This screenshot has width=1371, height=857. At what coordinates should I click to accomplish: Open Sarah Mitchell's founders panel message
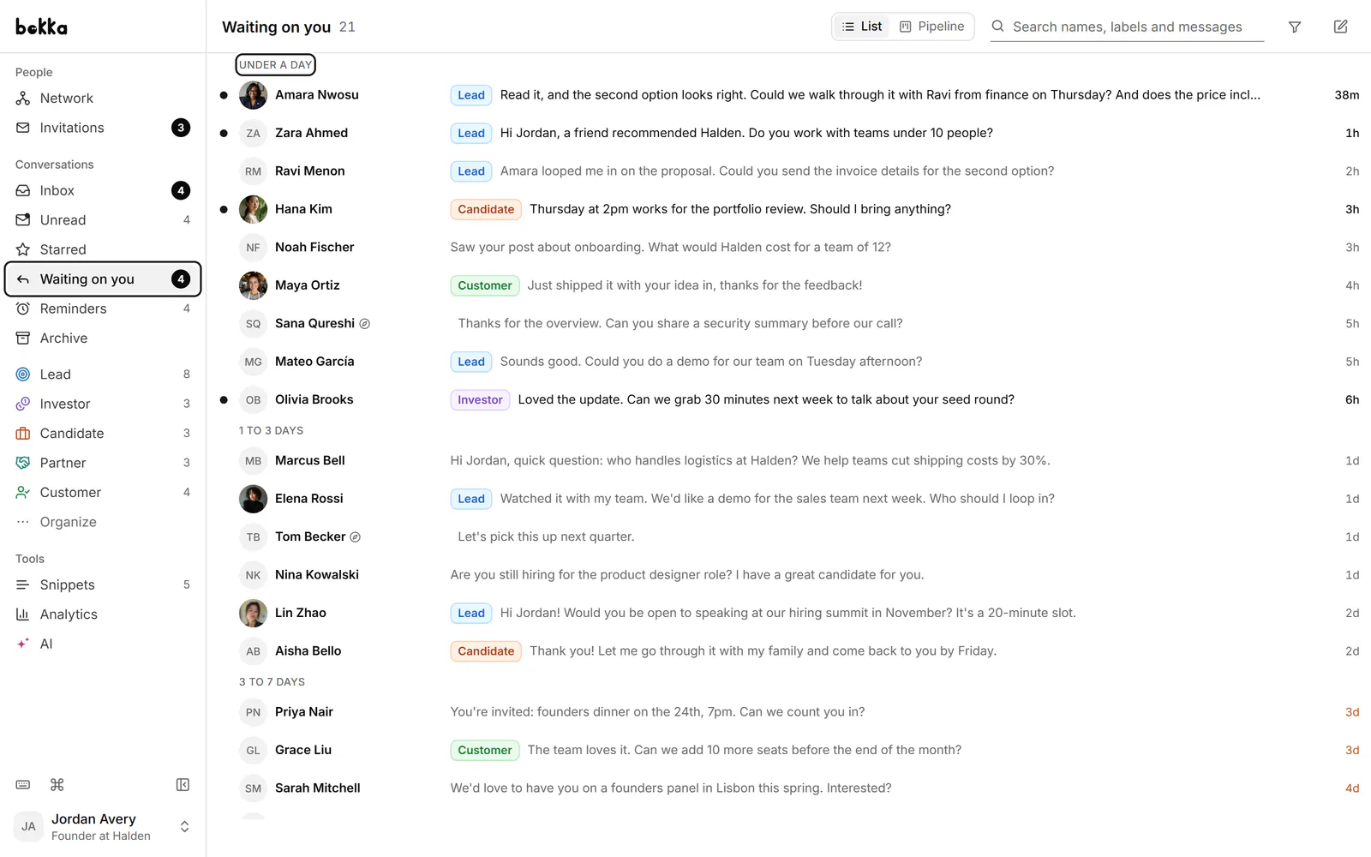[788, 788]
